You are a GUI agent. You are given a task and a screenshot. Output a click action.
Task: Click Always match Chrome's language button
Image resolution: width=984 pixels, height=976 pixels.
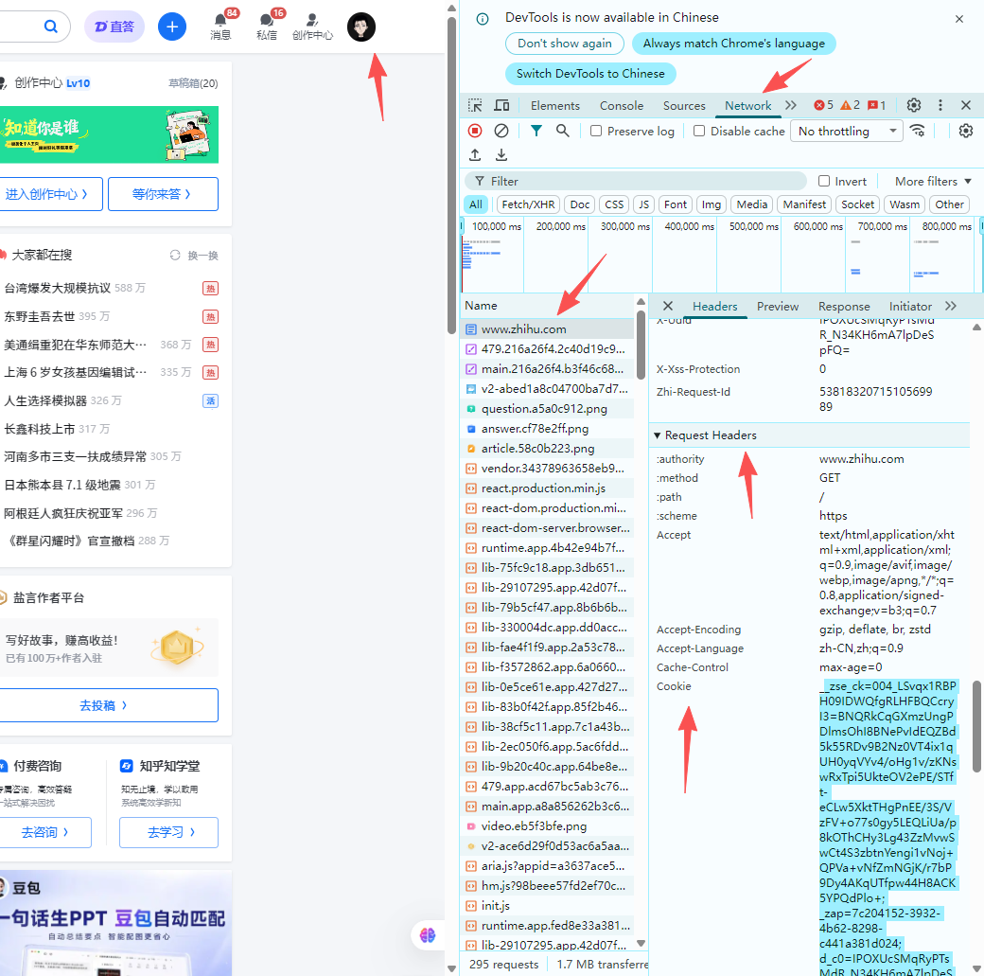[x=733, y=44]
